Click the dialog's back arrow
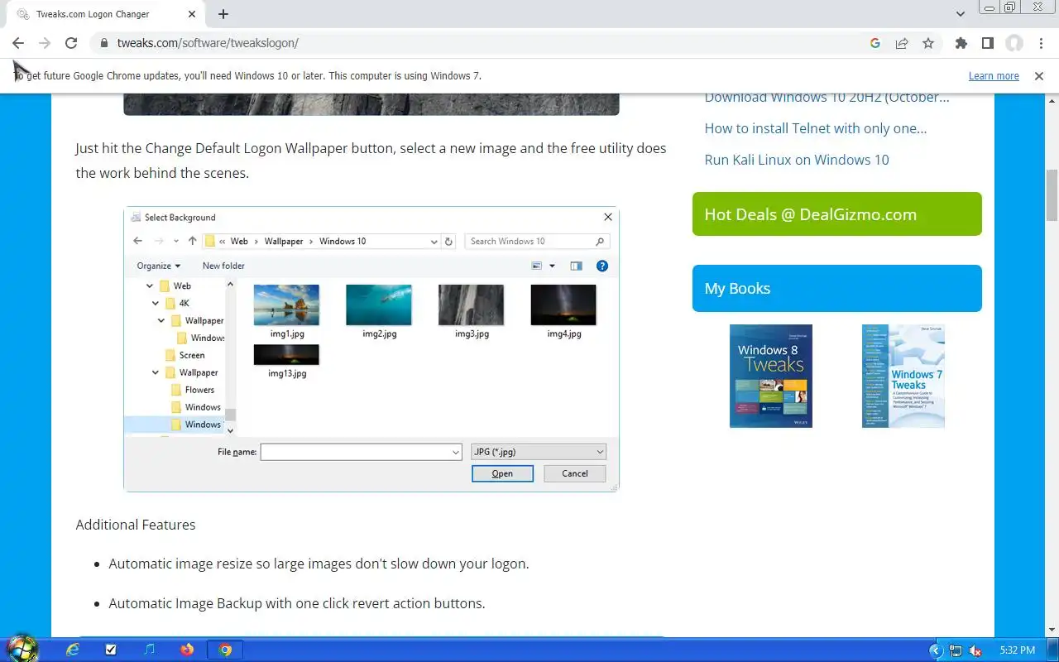The height and width of the screenshot is (662, 1059). [138, 242]
